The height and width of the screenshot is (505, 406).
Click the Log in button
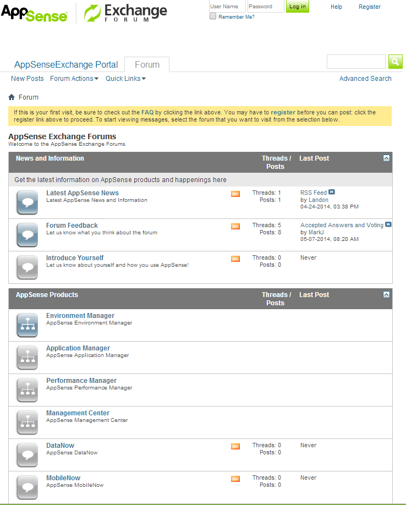coord(298,7)
